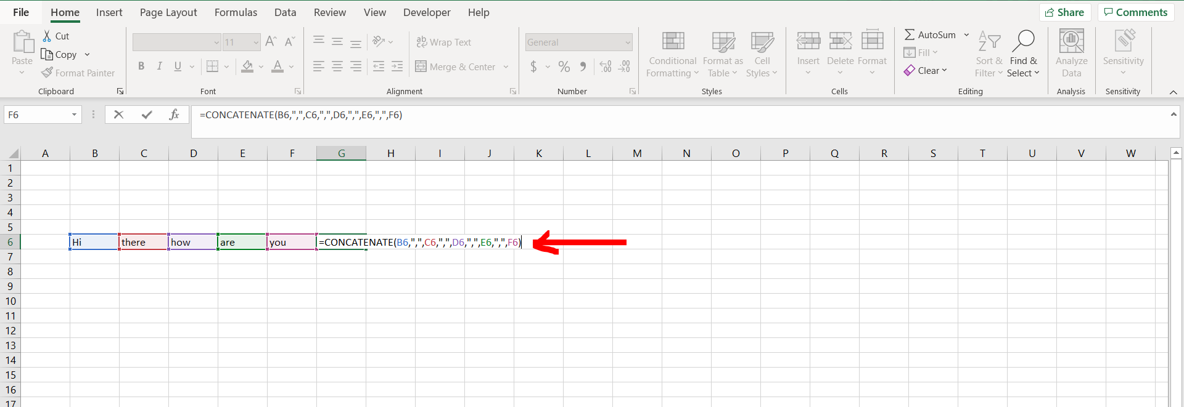Click the Align Left icon
This screenshot has height=407, width=1184.
318,66
